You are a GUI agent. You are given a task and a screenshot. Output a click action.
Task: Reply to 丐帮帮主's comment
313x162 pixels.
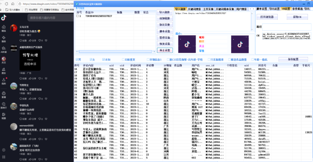point(23,99)
